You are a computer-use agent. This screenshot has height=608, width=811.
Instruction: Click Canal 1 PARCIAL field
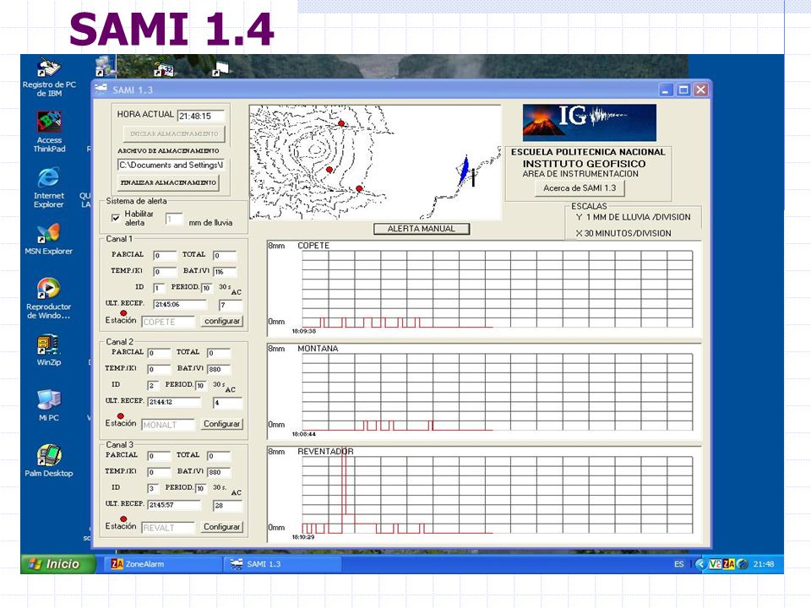(x=165, y=255)
